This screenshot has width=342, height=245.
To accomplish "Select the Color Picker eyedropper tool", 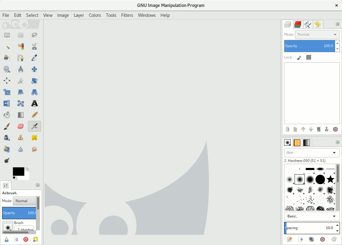I will point(34,58).
